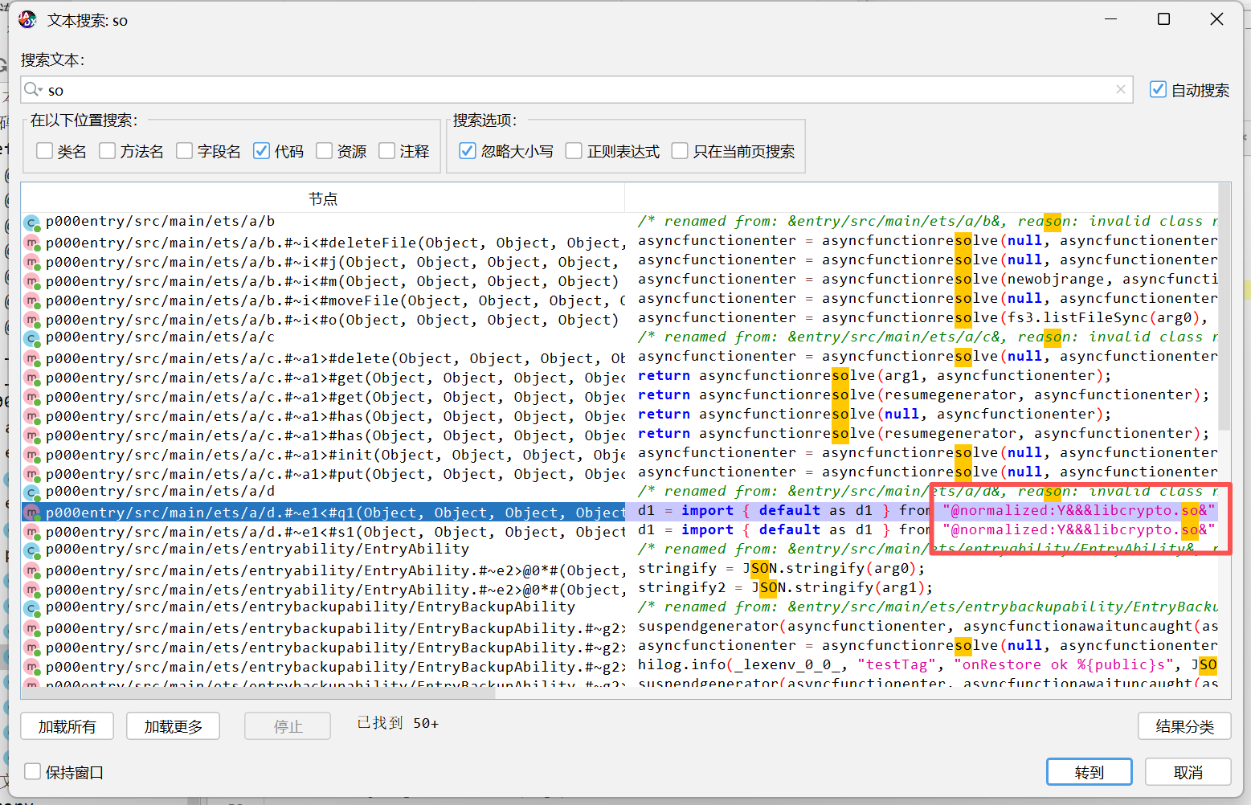Uncheck the 代码 search location checkbox
The width and height of the screenshot is (1251, 805).
[x=262, y=151]
